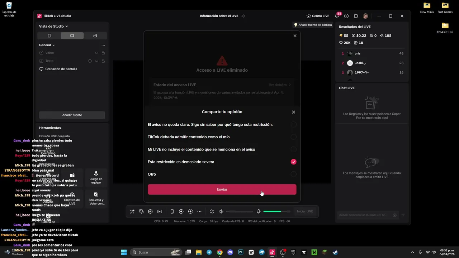459x258 pixels.
Task: Select top viewer 'uris' in LIVE results
Action: point(372,53)
